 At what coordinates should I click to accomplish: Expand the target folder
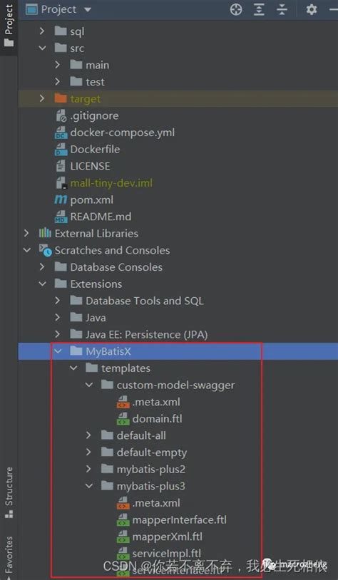click(42, 99)
